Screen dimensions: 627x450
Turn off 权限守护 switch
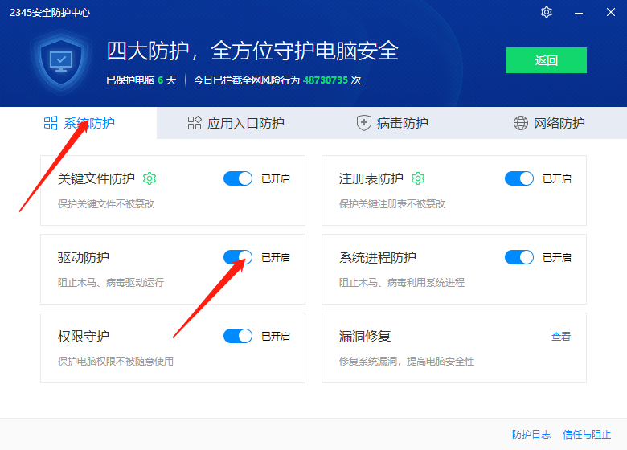pos(238,336)
